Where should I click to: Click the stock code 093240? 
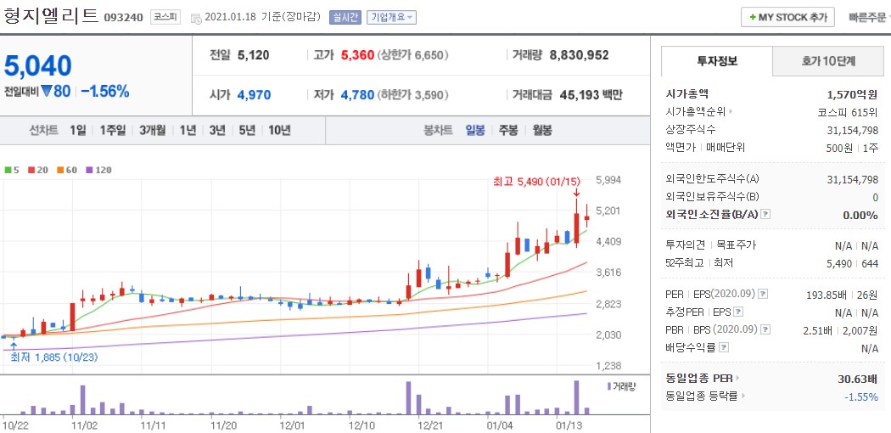tap(123, 18)
